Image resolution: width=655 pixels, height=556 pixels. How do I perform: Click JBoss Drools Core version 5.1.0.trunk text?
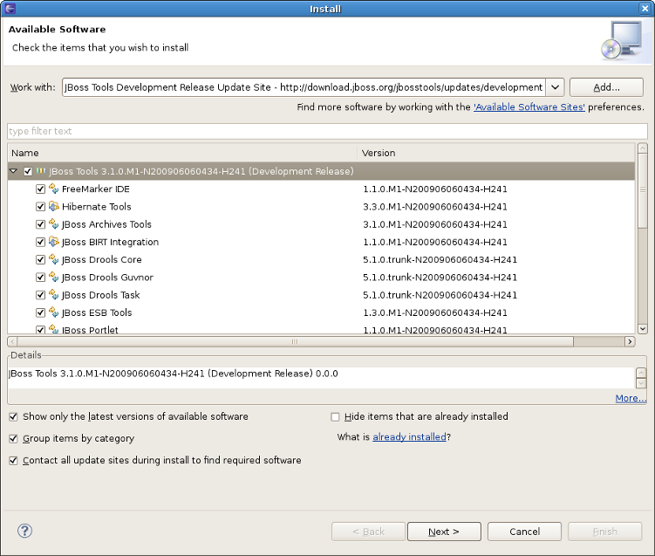(x=440, y=259)
